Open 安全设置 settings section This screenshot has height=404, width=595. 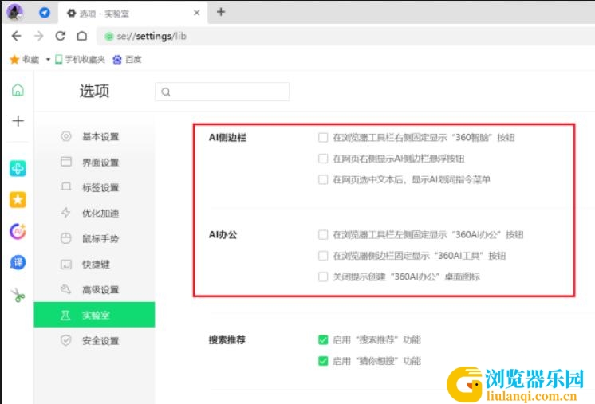pyautogui.click(x=94, y=341)
